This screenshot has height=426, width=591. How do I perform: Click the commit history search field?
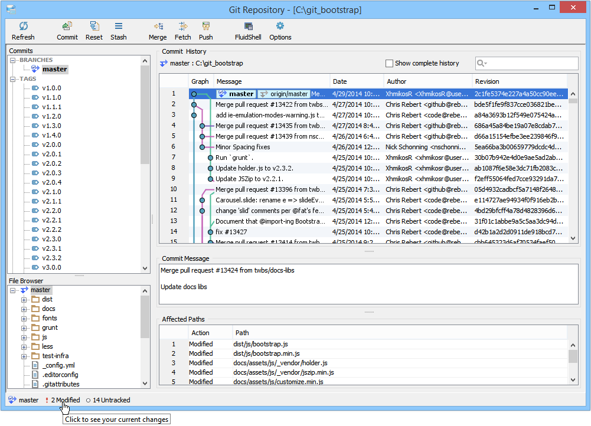527,63
